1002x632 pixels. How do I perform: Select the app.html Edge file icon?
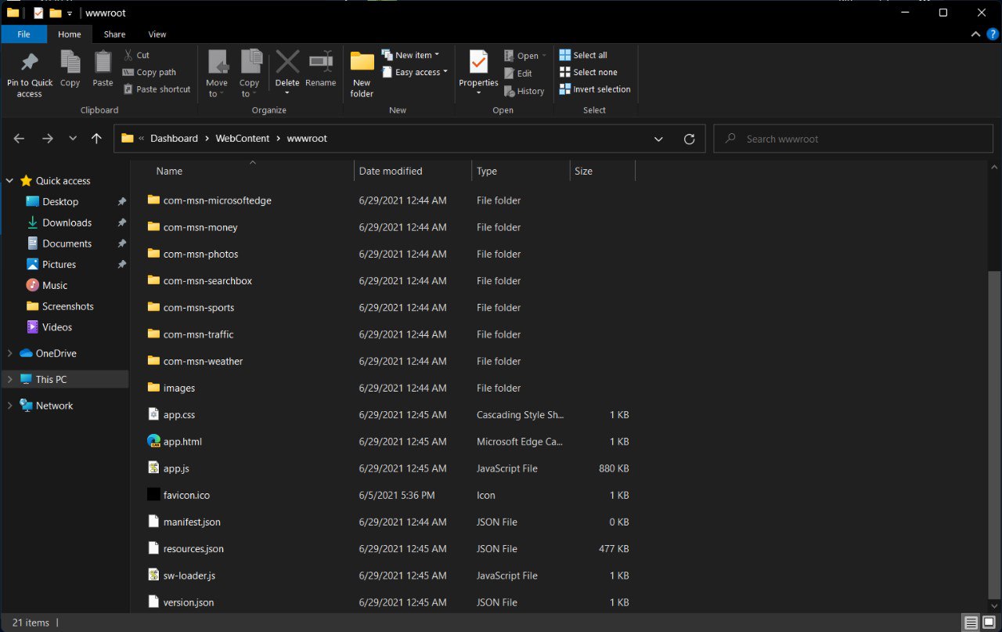coord(153,441)
